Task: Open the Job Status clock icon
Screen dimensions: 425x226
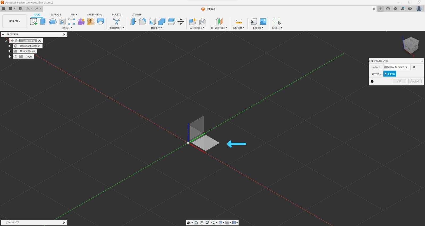Action: coord(395,9)
